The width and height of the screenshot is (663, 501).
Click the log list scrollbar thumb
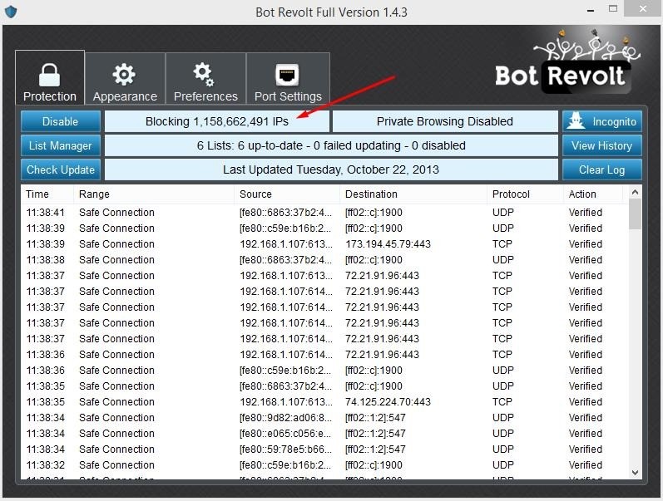[635, 214]
